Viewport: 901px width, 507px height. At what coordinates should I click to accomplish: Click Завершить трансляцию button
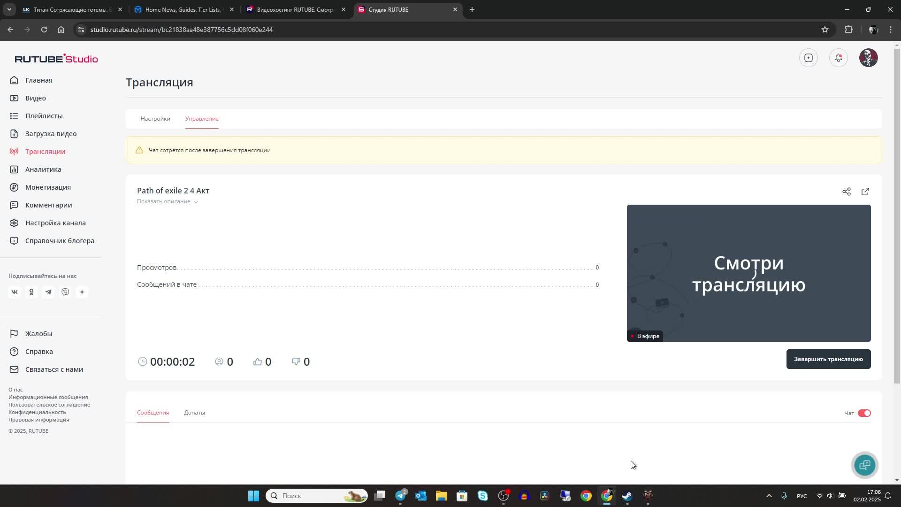(828, 359)
